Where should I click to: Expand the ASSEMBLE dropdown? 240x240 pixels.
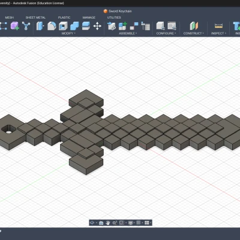coord(128,34)
